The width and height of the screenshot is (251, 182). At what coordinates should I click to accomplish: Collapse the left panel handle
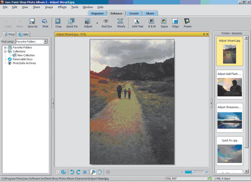[53, 103]
